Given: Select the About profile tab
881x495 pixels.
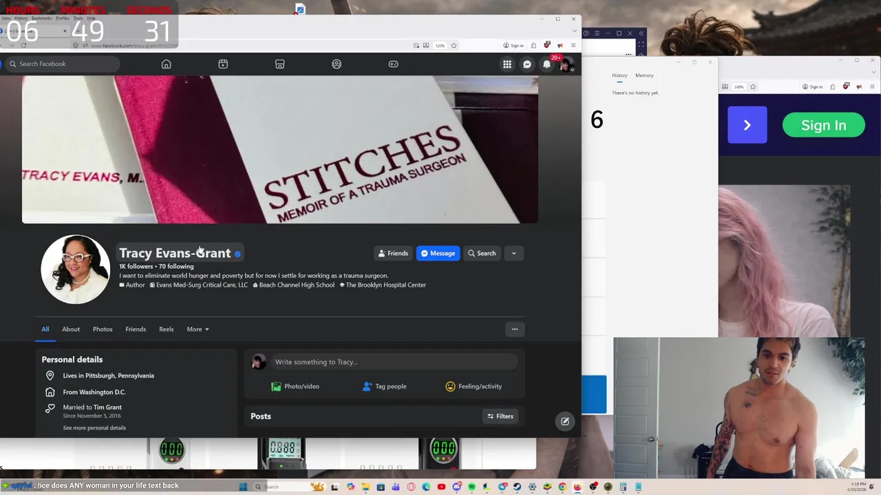Looking at the screenshot, I should (71, 329).
